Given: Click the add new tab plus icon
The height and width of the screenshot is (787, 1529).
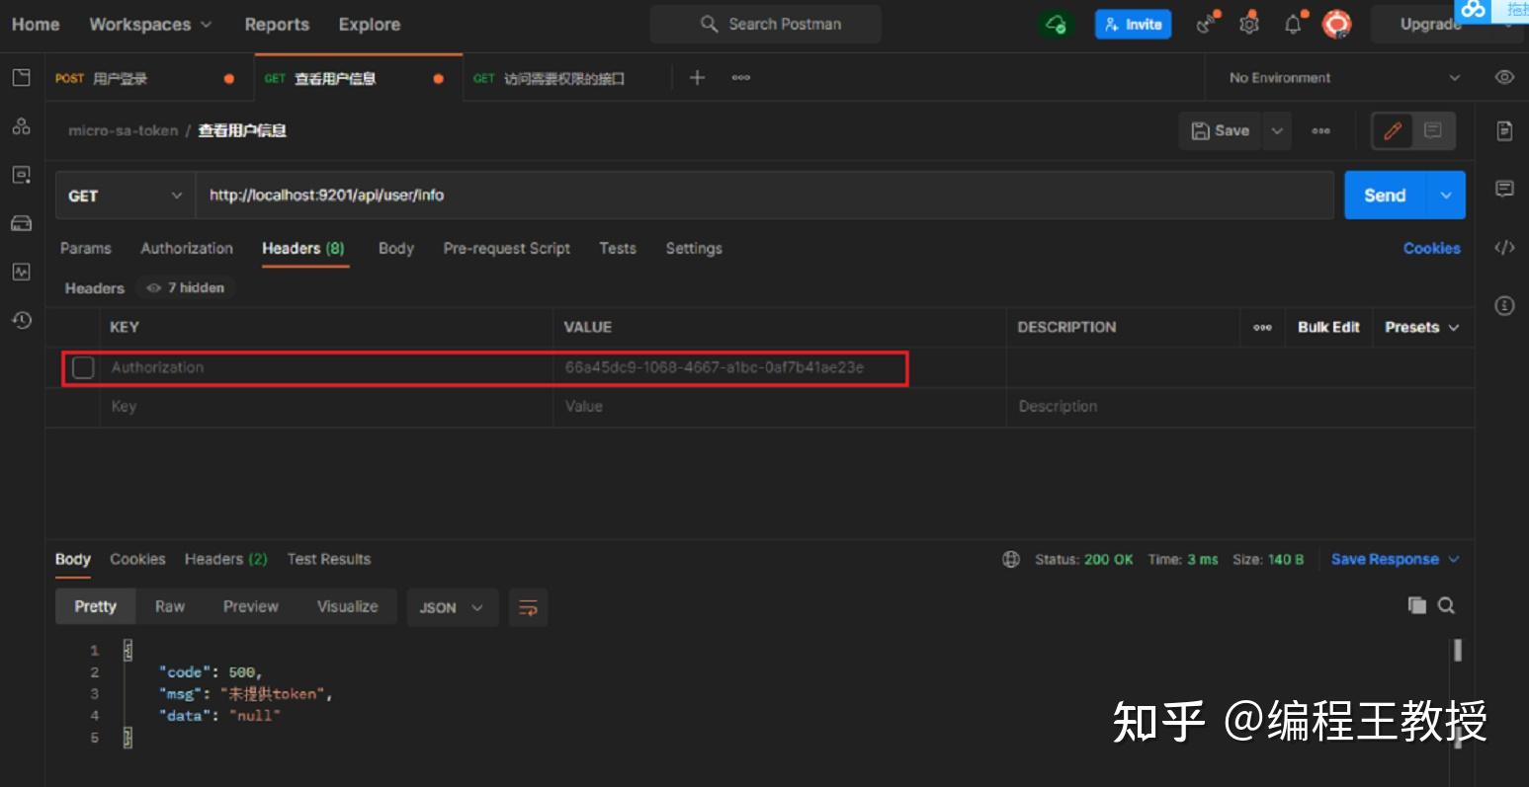Looking at the screenshot, I should (x=697, y=77).
